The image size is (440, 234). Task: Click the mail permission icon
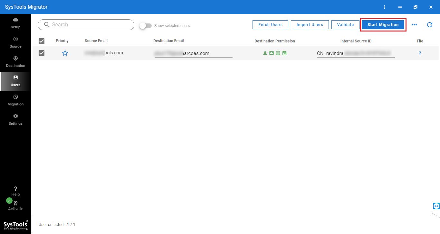click(272, 53)
